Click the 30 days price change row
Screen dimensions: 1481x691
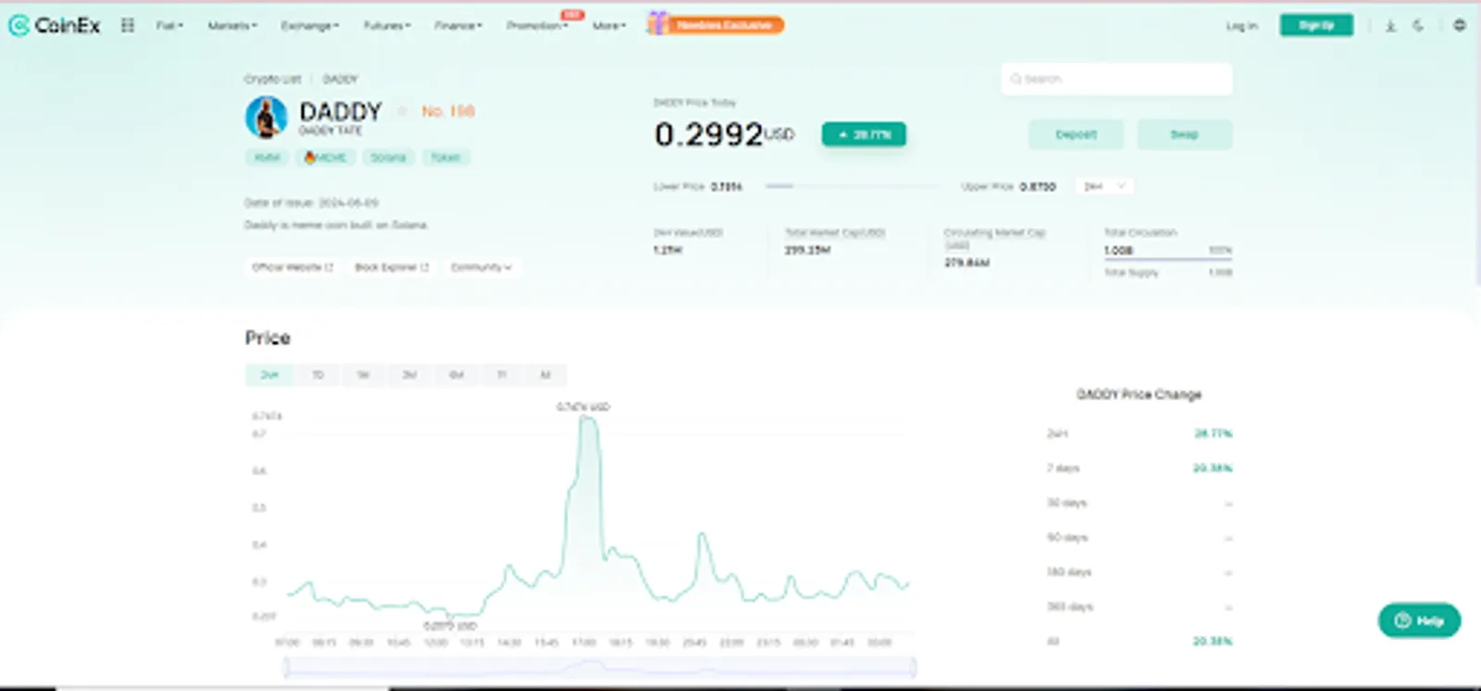1139,503
